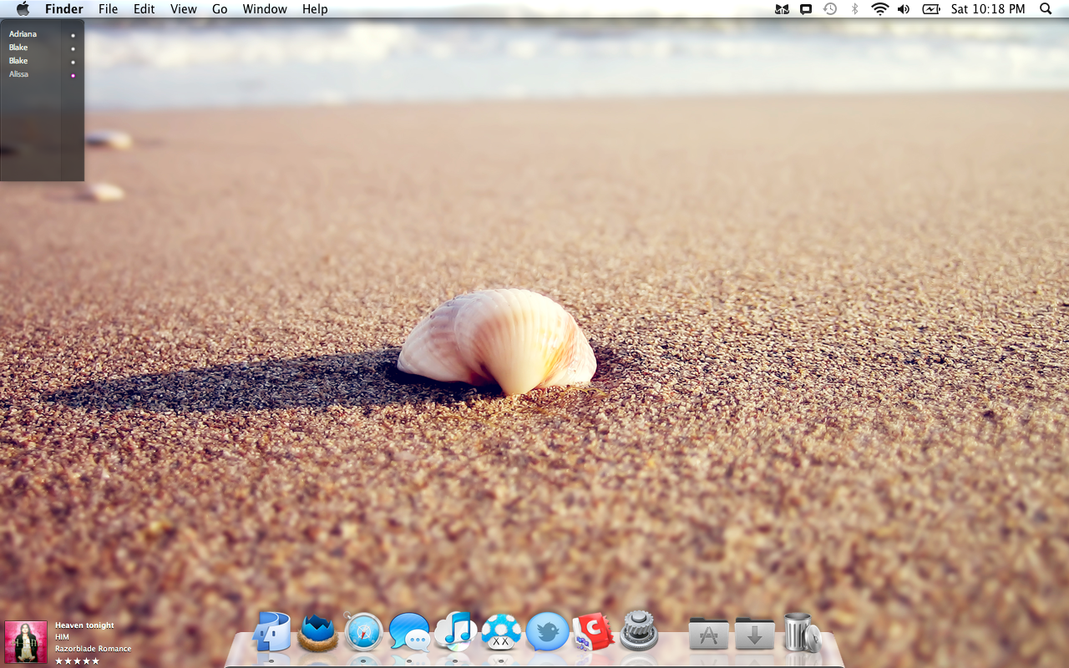This screenshot has width=1069, height=668.
Task: Open Finder from the dock
Action: 272,632
